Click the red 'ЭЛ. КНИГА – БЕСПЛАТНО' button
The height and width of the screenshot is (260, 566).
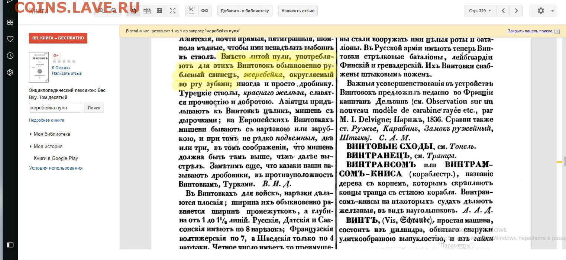[x=58, y=38]
